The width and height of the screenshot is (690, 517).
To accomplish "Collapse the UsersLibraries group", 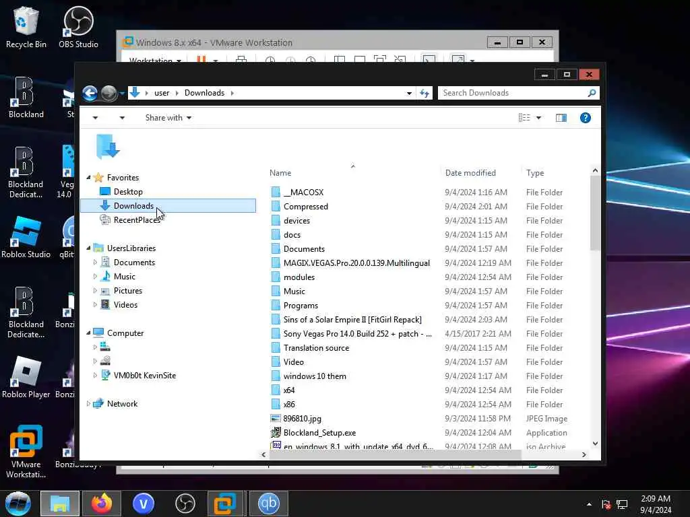I will pyautogui.click(x=88, y=248).
